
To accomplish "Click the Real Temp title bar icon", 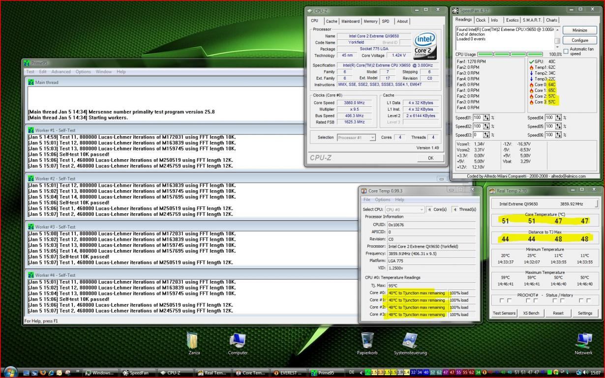I will coord(492,191).
